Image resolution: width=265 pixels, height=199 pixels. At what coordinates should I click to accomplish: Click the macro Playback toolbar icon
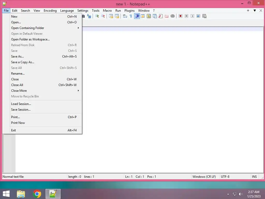192,16
